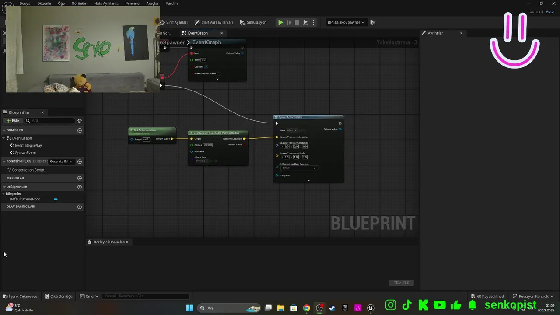Collapse the Bileşenler group
The image size is (560, 315).
pyautogui.click(x=4, y=193)
